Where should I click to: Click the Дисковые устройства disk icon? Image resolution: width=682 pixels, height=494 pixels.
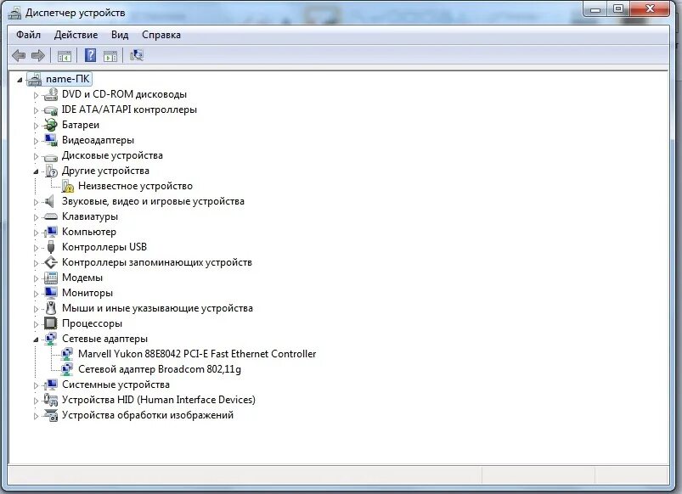[51, 156]
